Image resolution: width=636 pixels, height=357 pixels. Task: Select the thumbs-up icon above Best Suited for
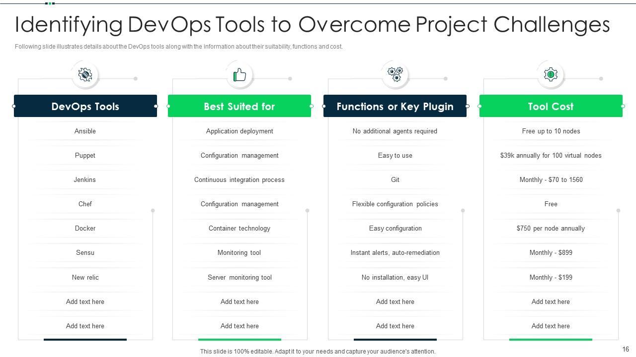coord(239,74)
